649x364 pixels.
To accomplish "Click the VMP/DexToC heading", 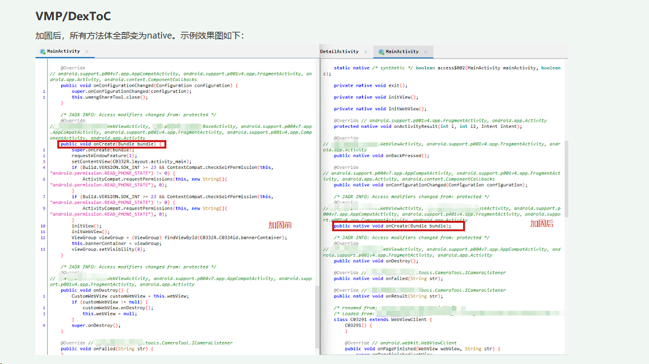I will pos(73,16).
